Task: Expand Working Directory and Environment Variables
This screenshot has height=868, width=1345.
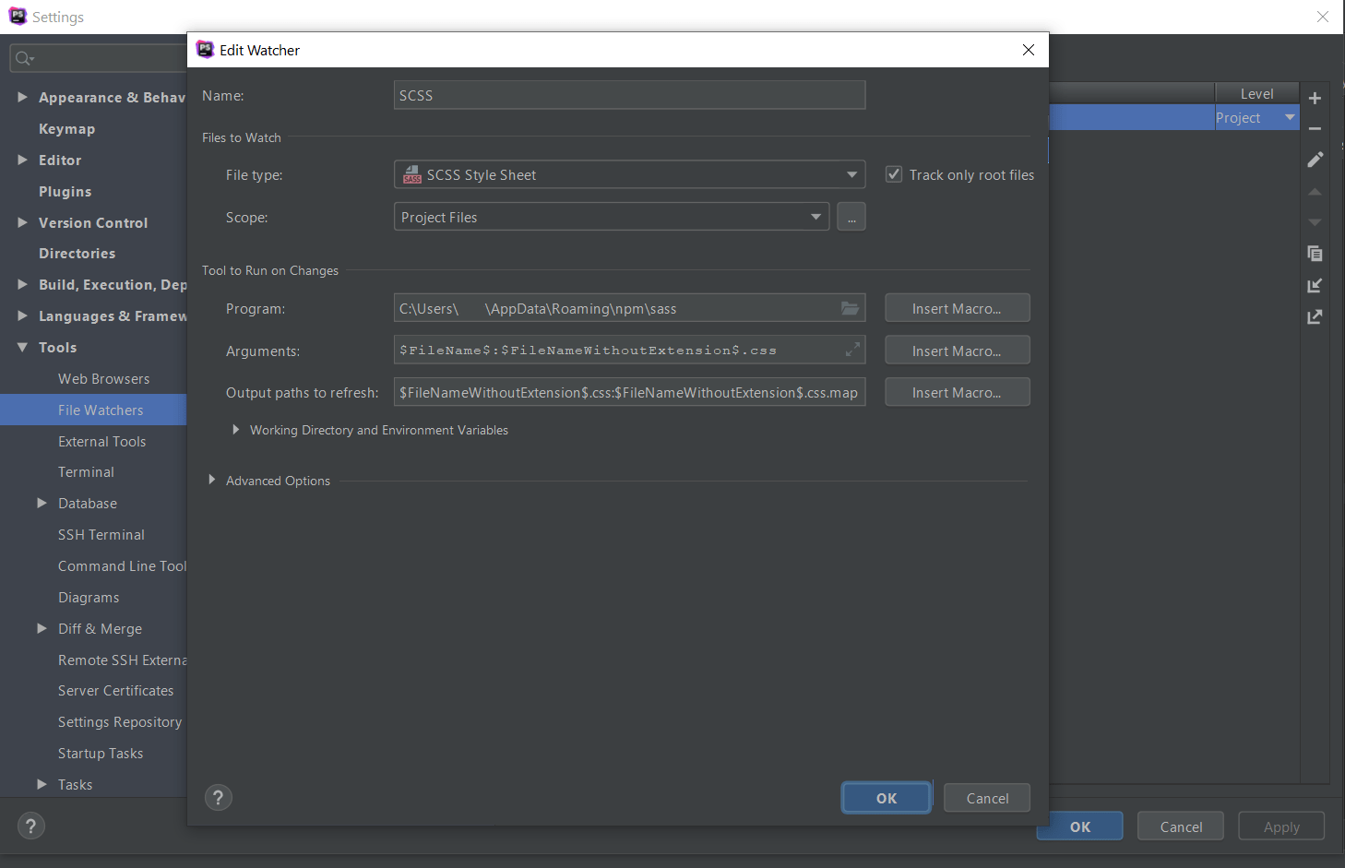Action: pos(236,430)
